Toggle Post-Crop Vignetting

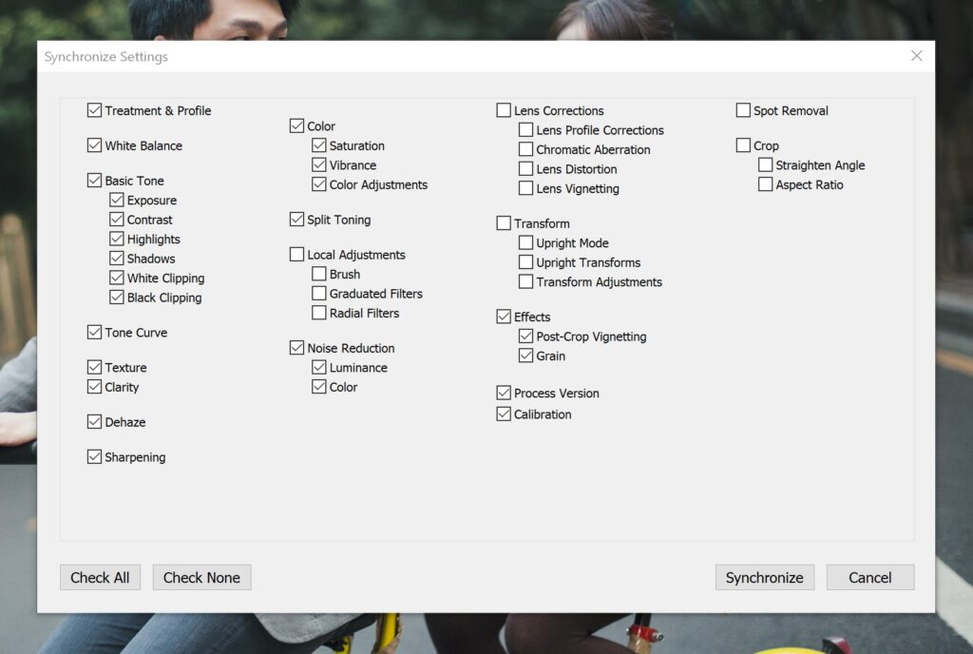point(525,336)
